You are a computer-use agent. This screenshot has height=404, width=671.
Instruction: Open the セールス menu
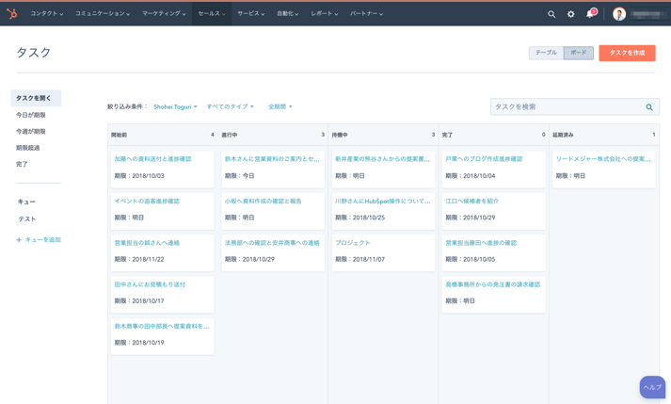(x=211, y=14)
